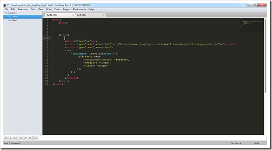Click the find text input field

coord(152,138)
